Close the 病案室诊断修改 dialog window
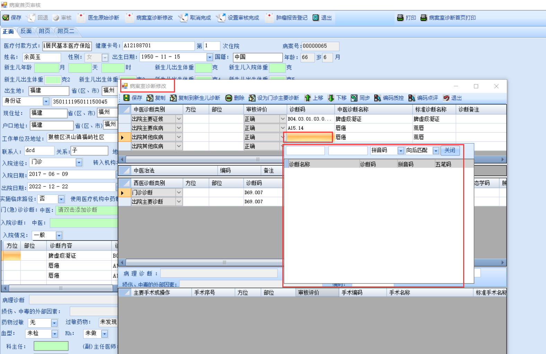 (496, 86)
